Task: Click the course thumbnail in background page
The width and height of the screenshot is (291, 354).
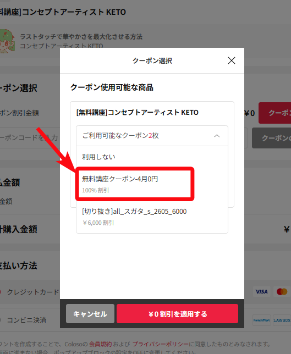Action: [x=7, y=41]
